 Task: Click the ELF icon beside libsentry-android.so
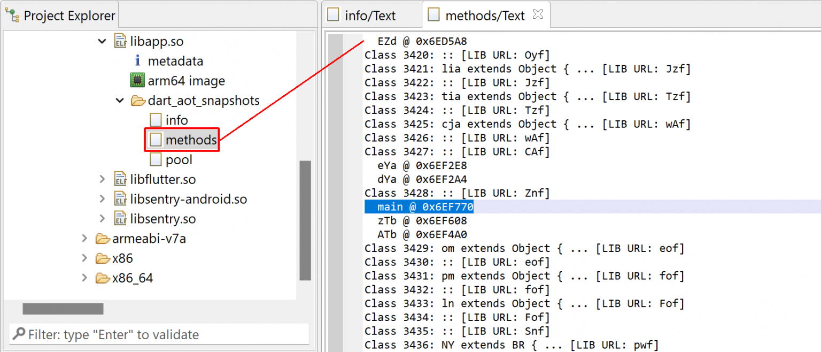coord(120,198)
